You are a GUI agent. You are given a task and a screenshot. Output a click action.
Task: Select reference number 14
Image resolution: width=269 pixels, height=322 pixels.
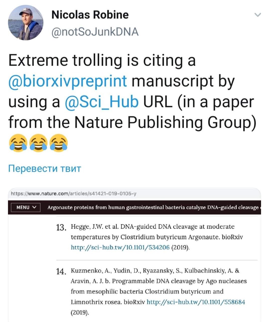pos(61,272)
